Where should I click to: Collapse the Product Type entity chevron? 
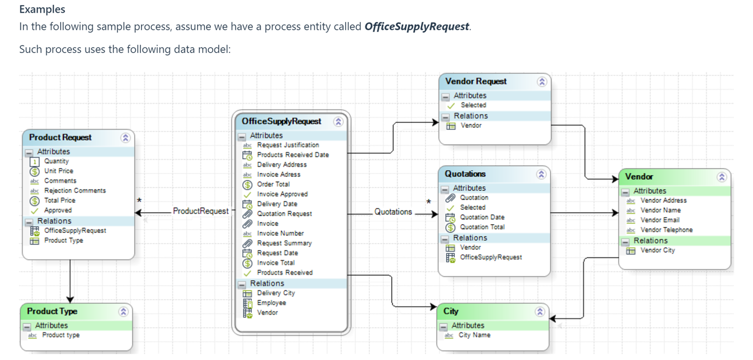point(123,312)
